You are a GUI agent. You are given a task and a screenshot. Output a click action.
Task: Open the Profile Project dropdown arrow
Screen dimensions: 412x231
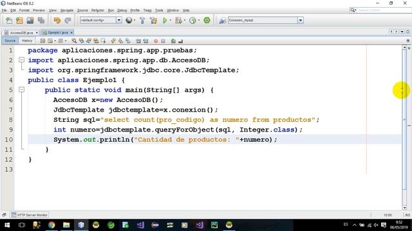click(x=199, y=20)
